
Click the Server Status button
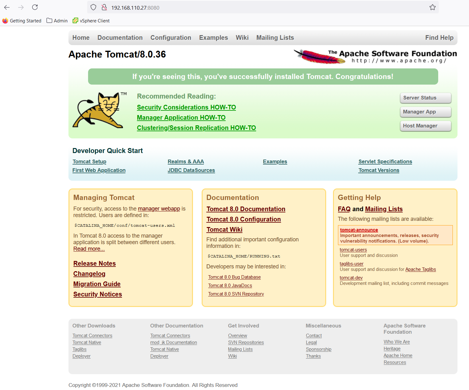pyautogui.click(x=425, y=98)
